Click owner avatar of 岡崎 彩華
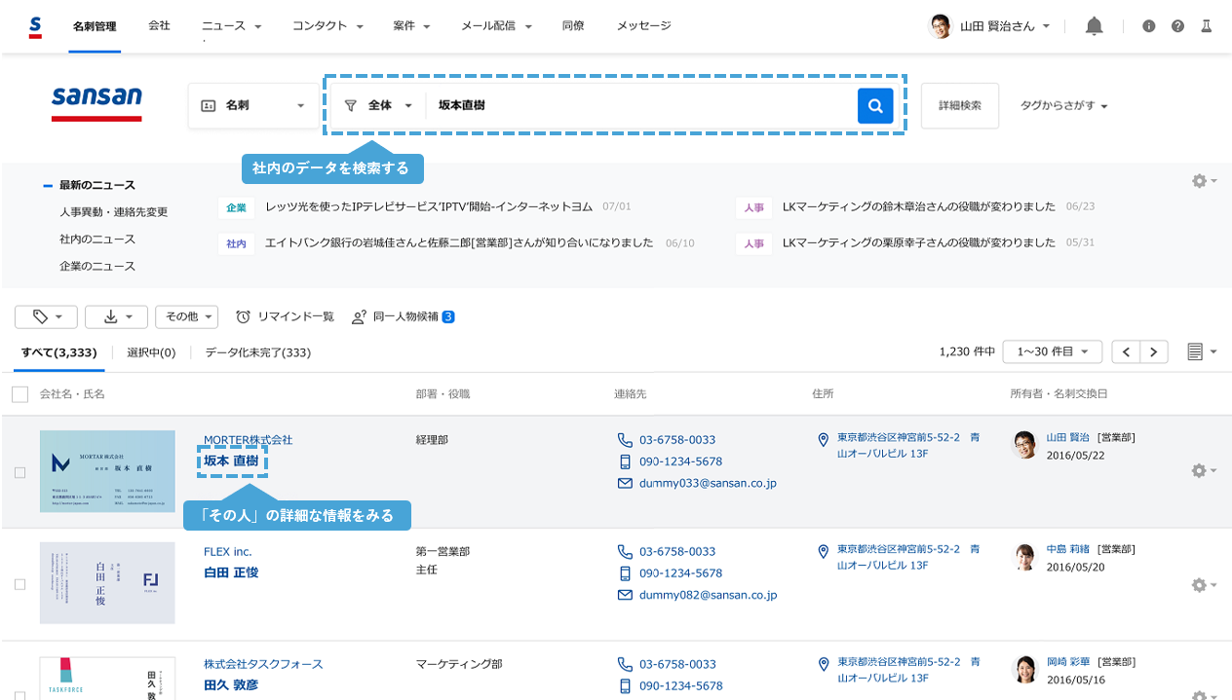 tap(1025, 670)
